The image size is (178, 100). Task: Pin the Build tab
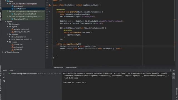(x=4, y=77)
